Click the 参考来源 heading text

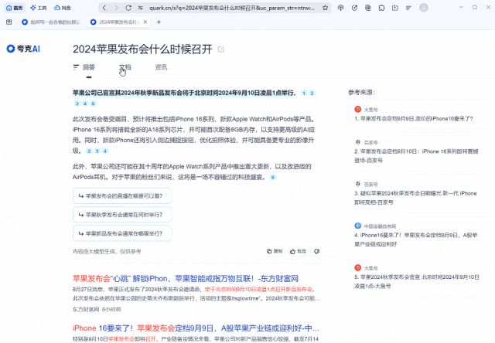point(361,93)
